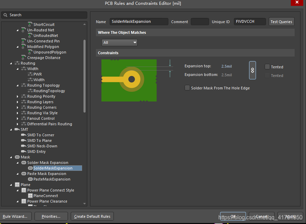Click the link icon between expansion values
306x224 pixels.
click(x=253, y=70)
